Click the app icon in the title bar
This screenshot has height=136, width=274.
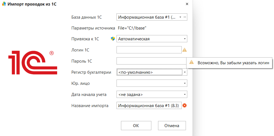coord(4,4)
